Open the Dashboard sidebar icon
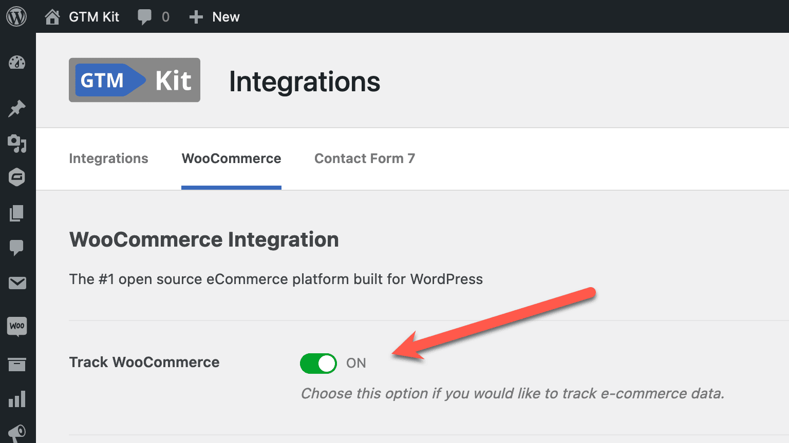The height and width of the screenshot is (443, 789). pos(17,62)
